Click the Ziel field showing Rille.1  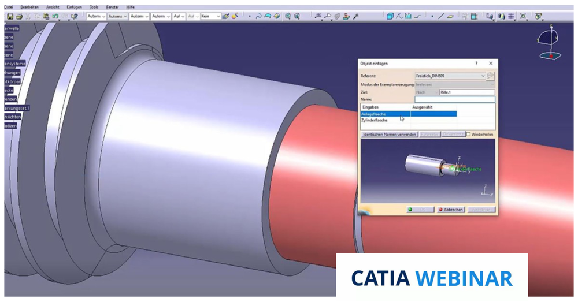click(x=466, y=92)
